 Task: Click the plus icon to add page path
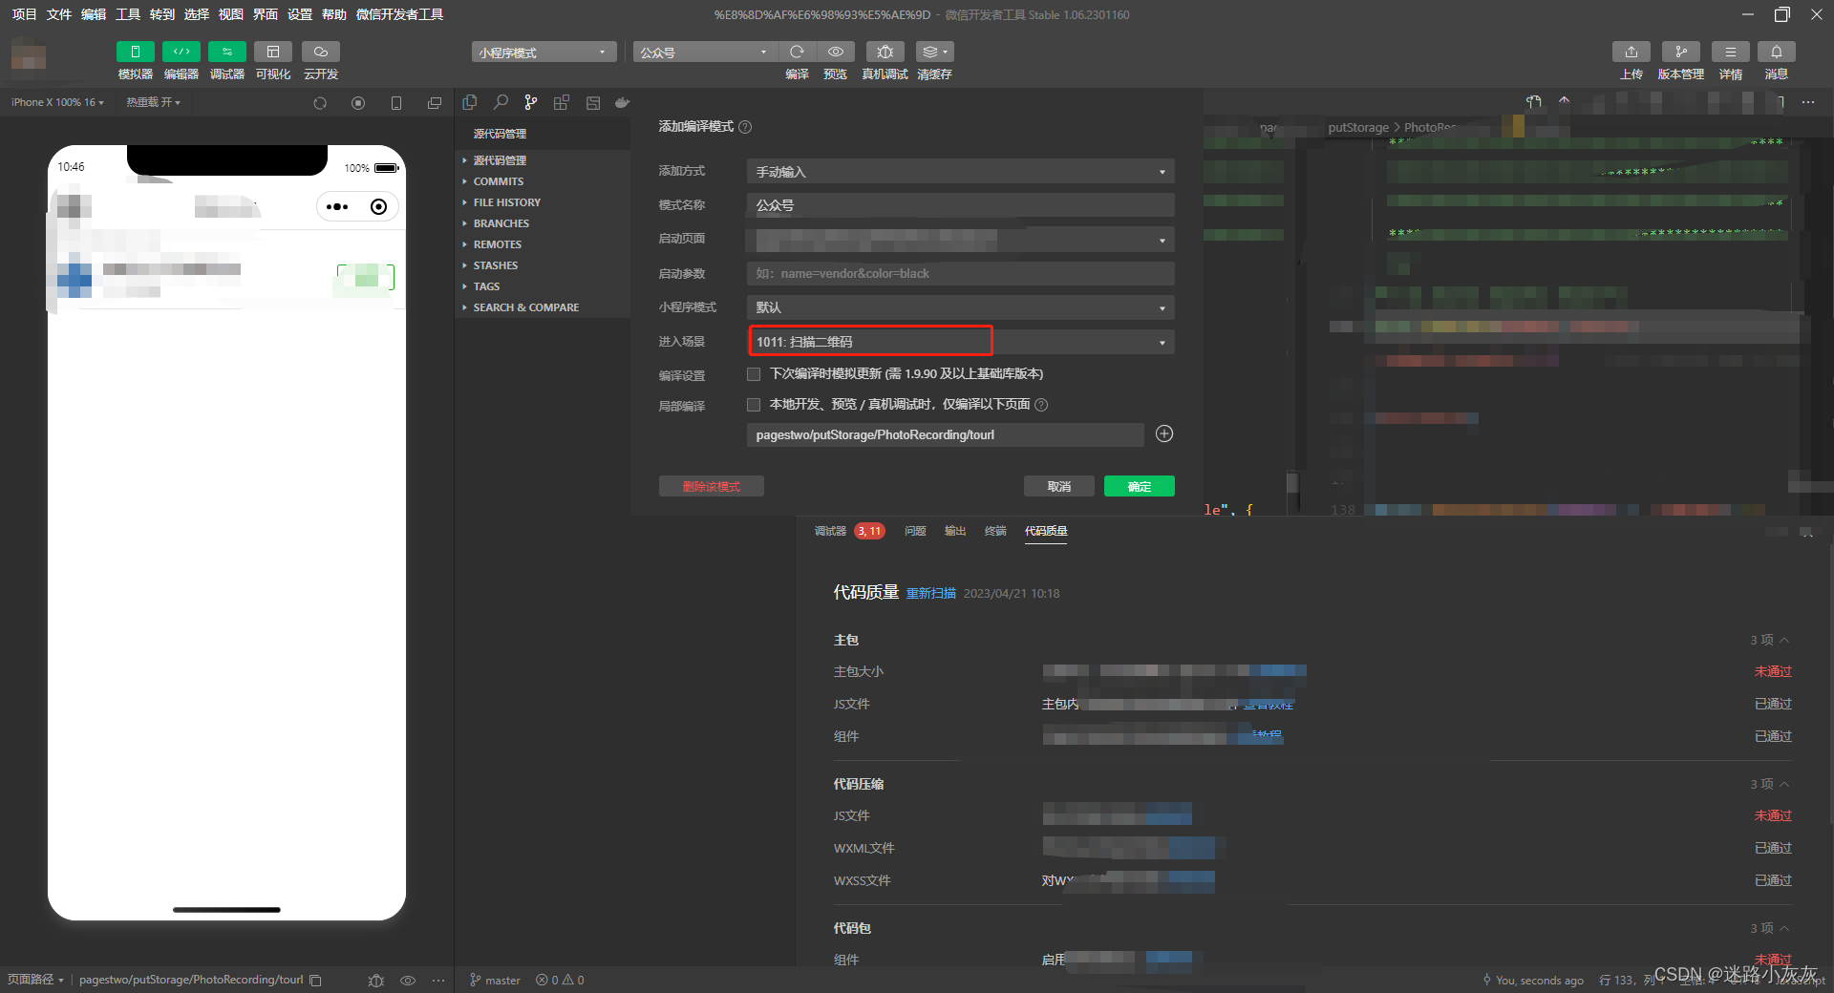[x=1164, y=434]
